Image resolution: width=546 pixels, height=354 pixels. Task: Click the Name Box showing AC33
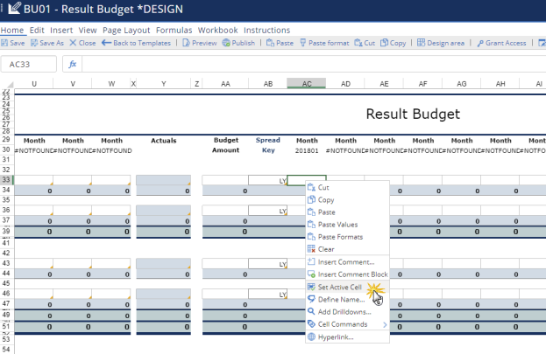tap(29, 65)
